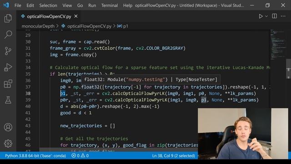The image size is (291, 164).
Task: Run the Python file with play button
Action: click(x=261, y=16)
